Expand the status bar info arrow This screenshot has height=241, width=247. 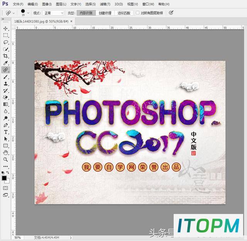71,238
